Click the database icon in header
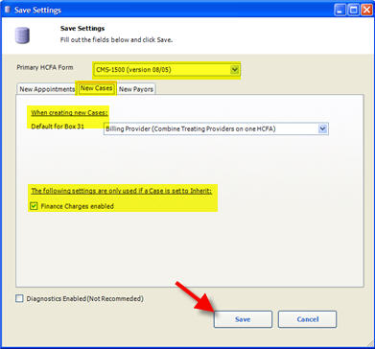375x349 pixels. 22,35
